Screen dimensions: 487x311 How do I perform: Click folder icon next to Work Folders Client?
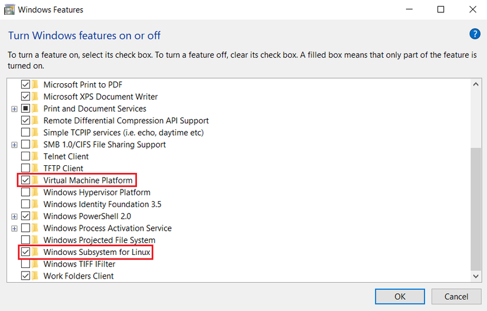(35, 276)
